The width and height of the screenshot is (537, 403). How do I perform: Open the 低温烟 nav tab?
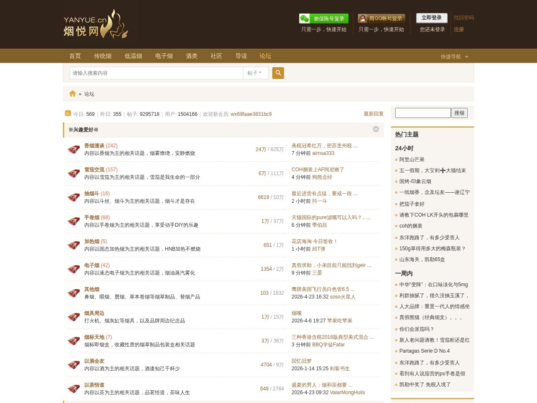pyautogui.click(x=133, y=56)
